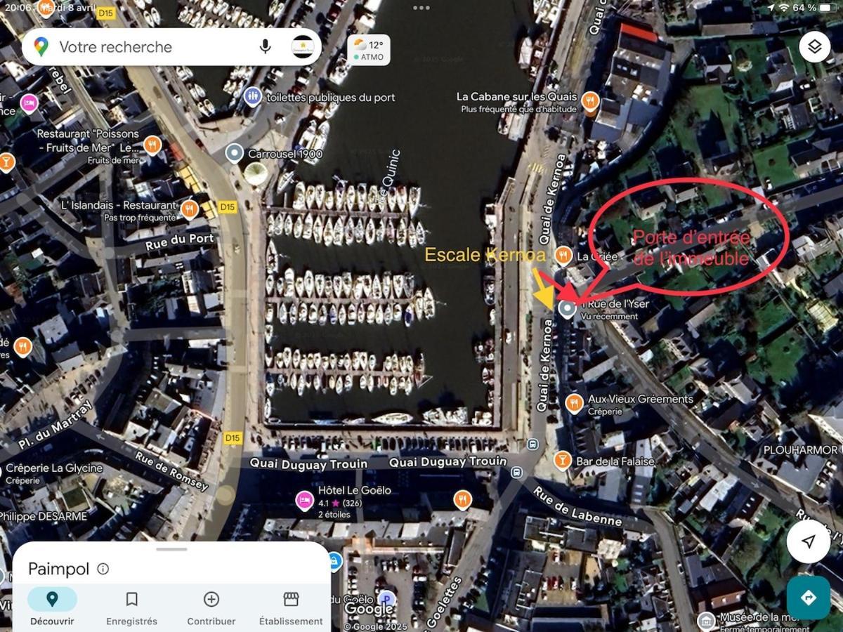Tap the 1 Rue de l'Yser location pin
The width and height of the screenshot is (843, 632).
click(x=566, y=309)
